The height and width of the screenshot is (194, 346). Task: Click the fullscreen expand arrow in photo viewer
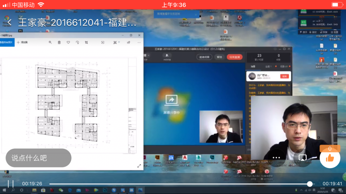click(x=139, y=166)
